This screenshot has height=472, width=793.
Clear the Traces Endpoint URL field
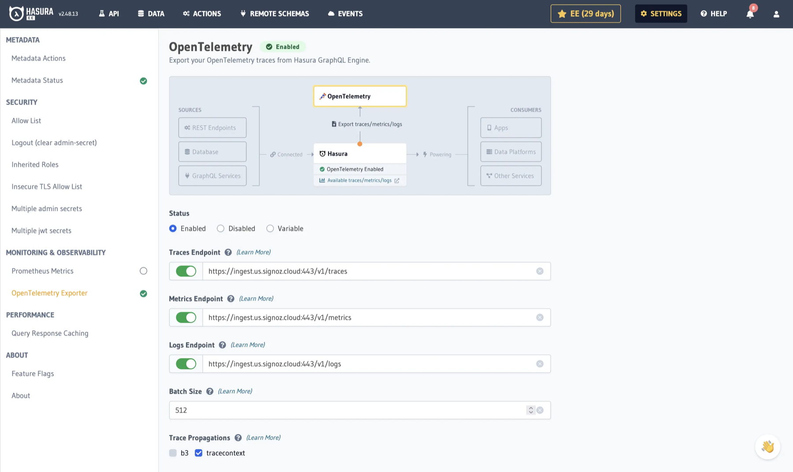[540, 271]
